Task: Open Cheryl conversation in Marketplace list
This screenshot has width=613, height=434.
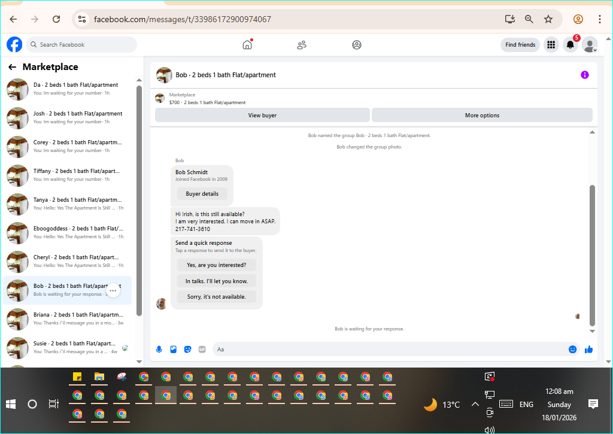Action: (67, 261)
